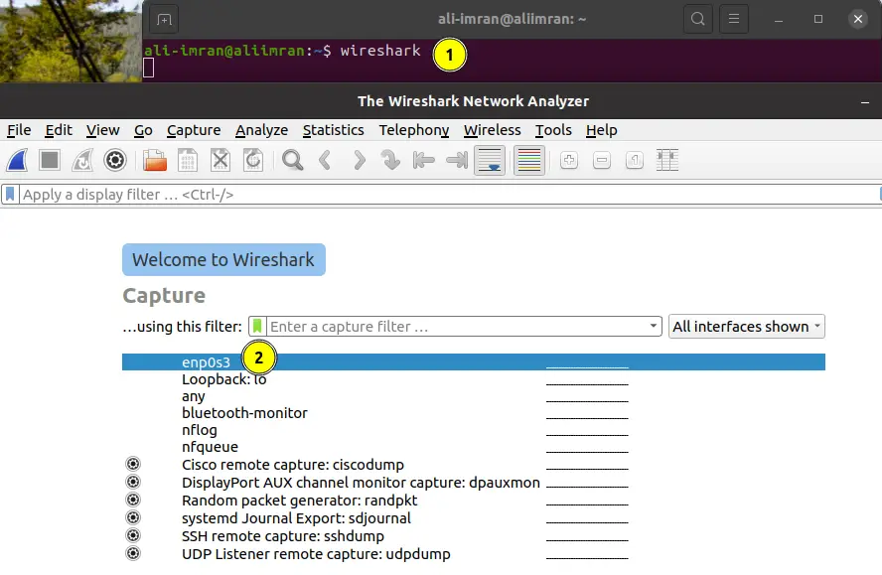
Task: Click the green capture filter bookmark
Action: point(258,326)
